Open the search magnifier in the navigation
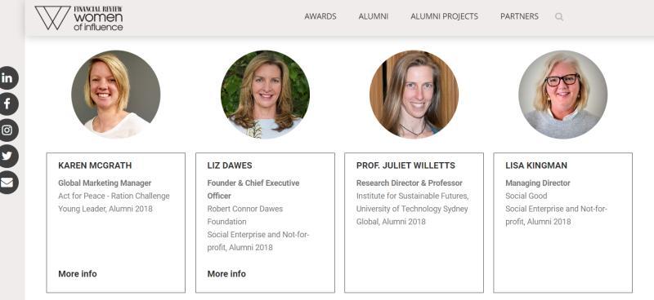 tap(559, 17)
